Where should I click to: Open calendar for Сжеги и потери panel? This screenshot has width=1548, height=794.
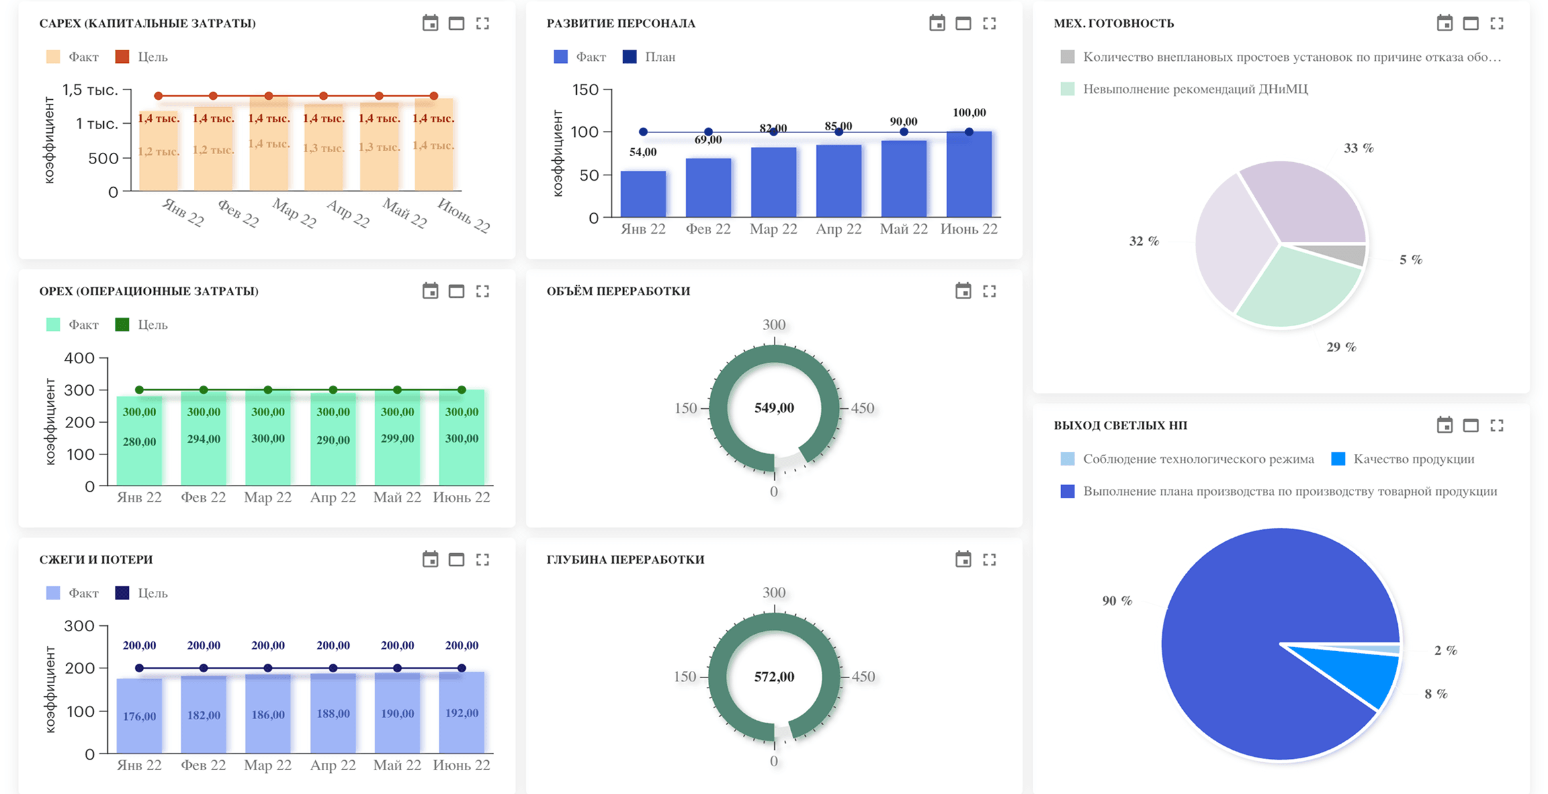tap(430, 560)
